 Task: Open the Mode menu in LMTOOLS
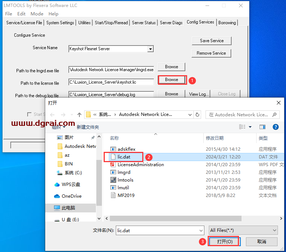click(x=37, y=14)
